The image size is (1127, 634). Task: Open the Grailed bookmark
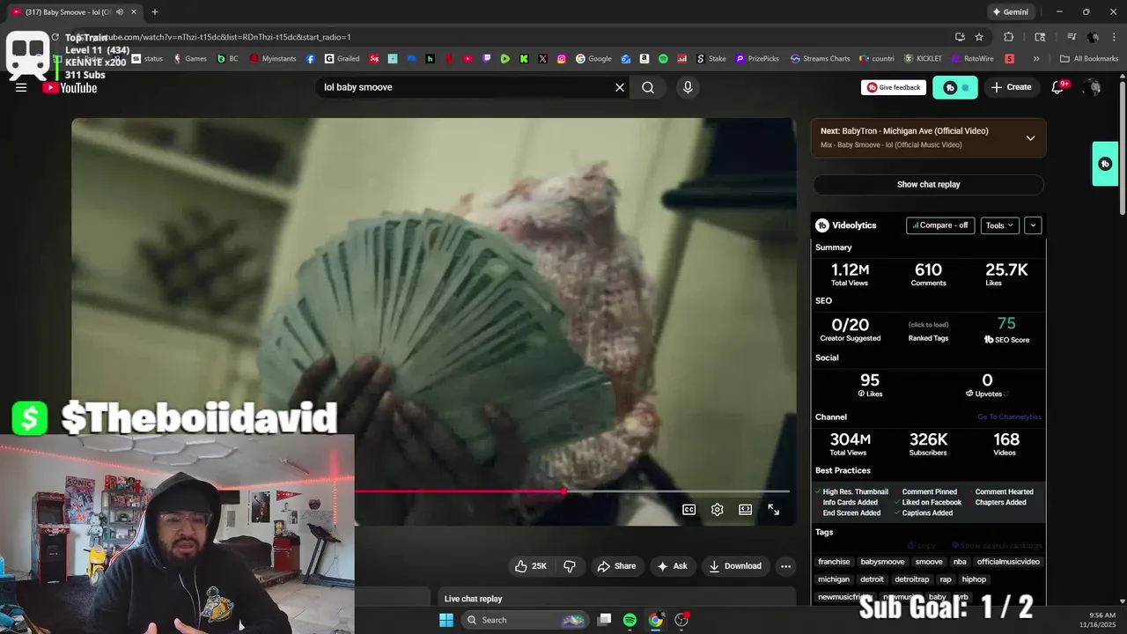pos(342,59)
